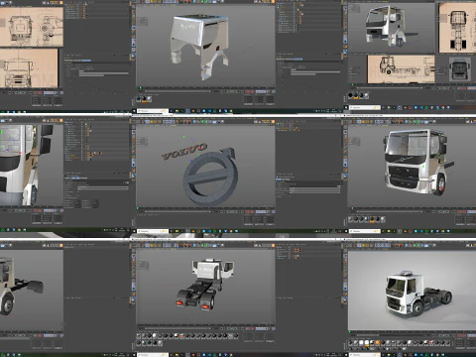Select the first black material in the four-view cab window
The height and width of the screenshot is (357, 476).
[350, 95]
